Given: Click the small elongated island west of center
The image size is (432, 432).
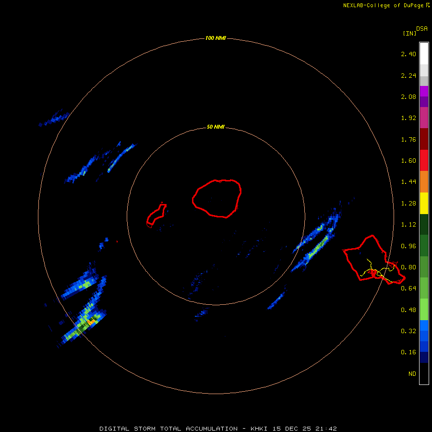Looking at the screenshot, I should [x=156, y=215].
